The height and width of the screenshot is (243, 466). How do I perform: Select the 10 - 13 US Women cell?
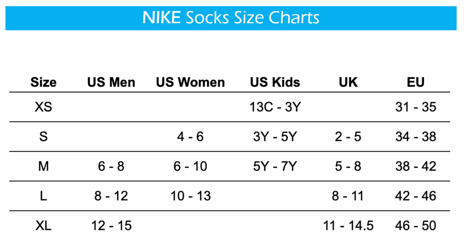click(x=191, y=196)
